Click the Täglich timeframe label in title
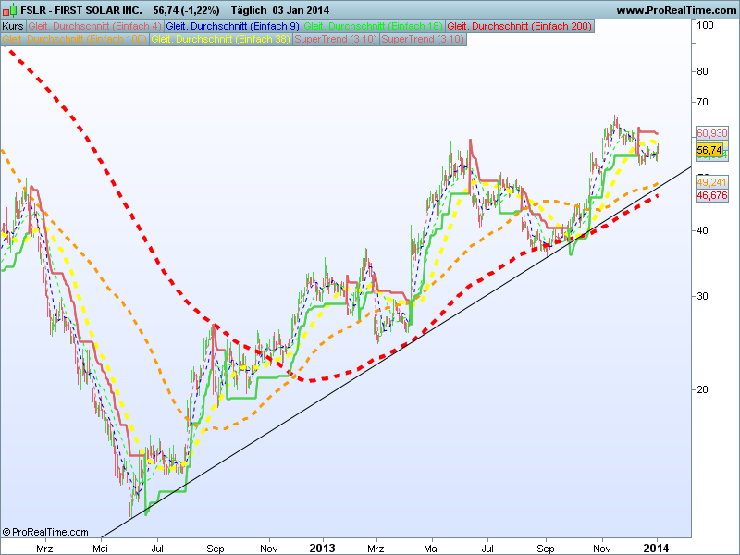 tap(249, 10)
